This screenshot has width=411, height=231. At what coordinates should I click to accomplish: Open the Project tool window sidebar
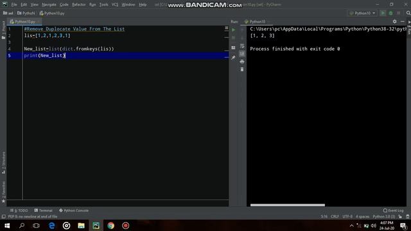(3, 30)
